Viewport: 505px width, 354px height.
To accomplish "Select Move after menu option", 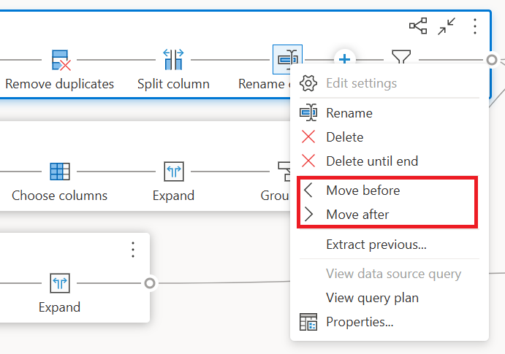I will pyautogui.click(x=357, y=215).
